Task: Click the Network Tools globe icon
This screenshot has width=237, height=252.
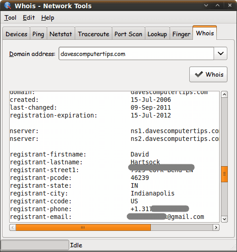Action: pyautogui.click(x=7, y=6)
